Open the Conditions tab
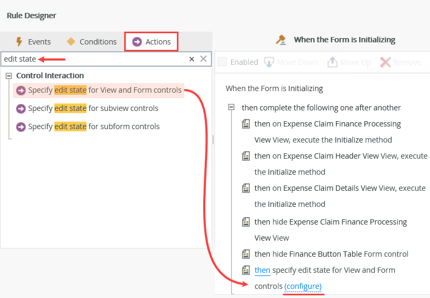This screenshot has width=430, height=298. 91,42
